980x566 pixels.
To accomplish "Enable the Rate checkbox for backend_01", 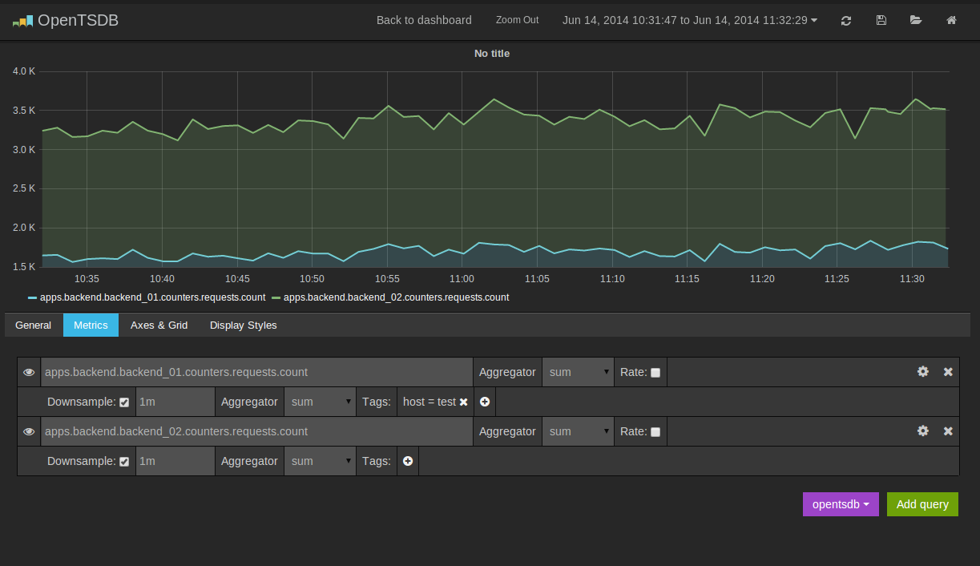I will [655, 373].
